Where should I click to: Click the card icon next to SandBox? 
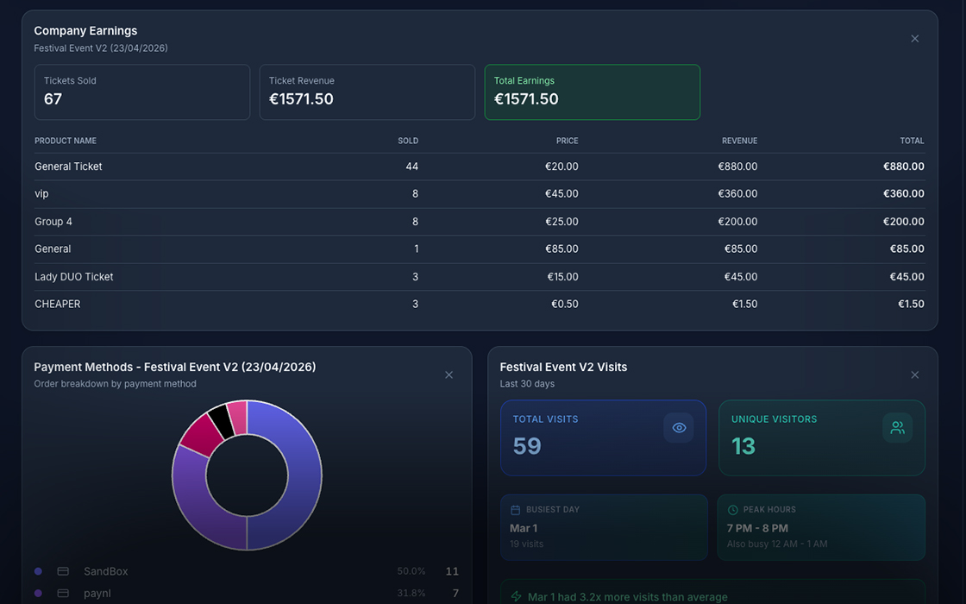point(62,570)
